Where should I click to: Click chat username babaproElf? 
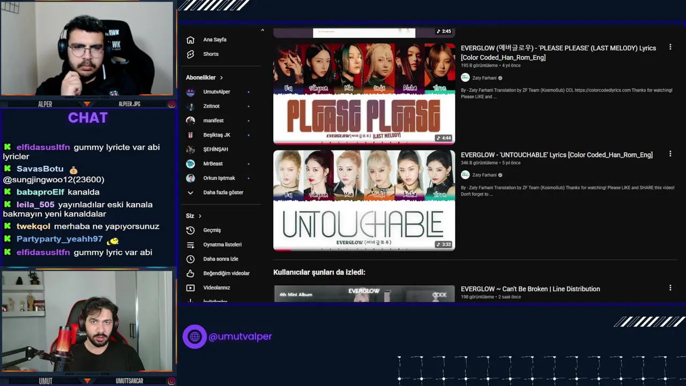(40, 192)
